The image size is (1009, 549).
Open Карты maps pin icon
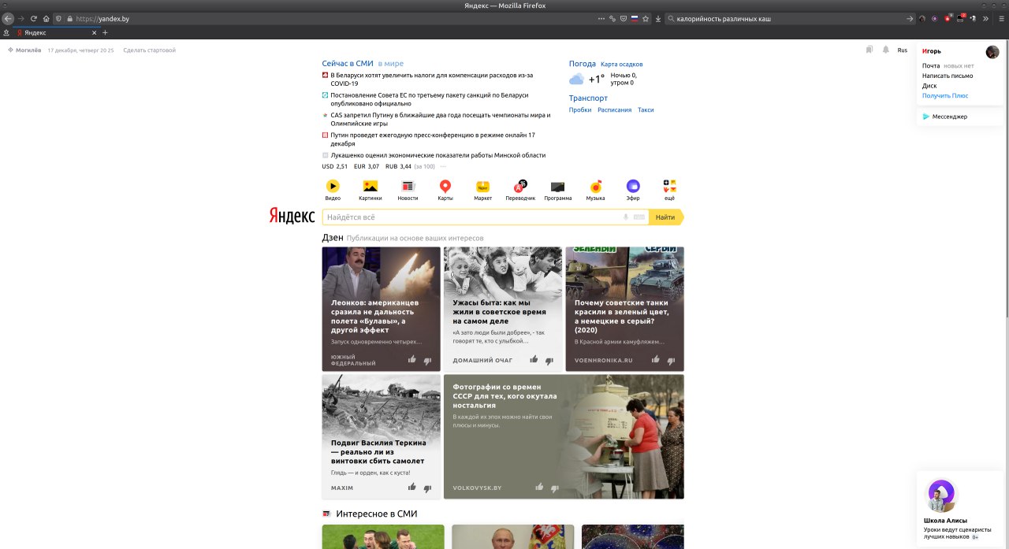pyautogui.click(x=445, y=187)
